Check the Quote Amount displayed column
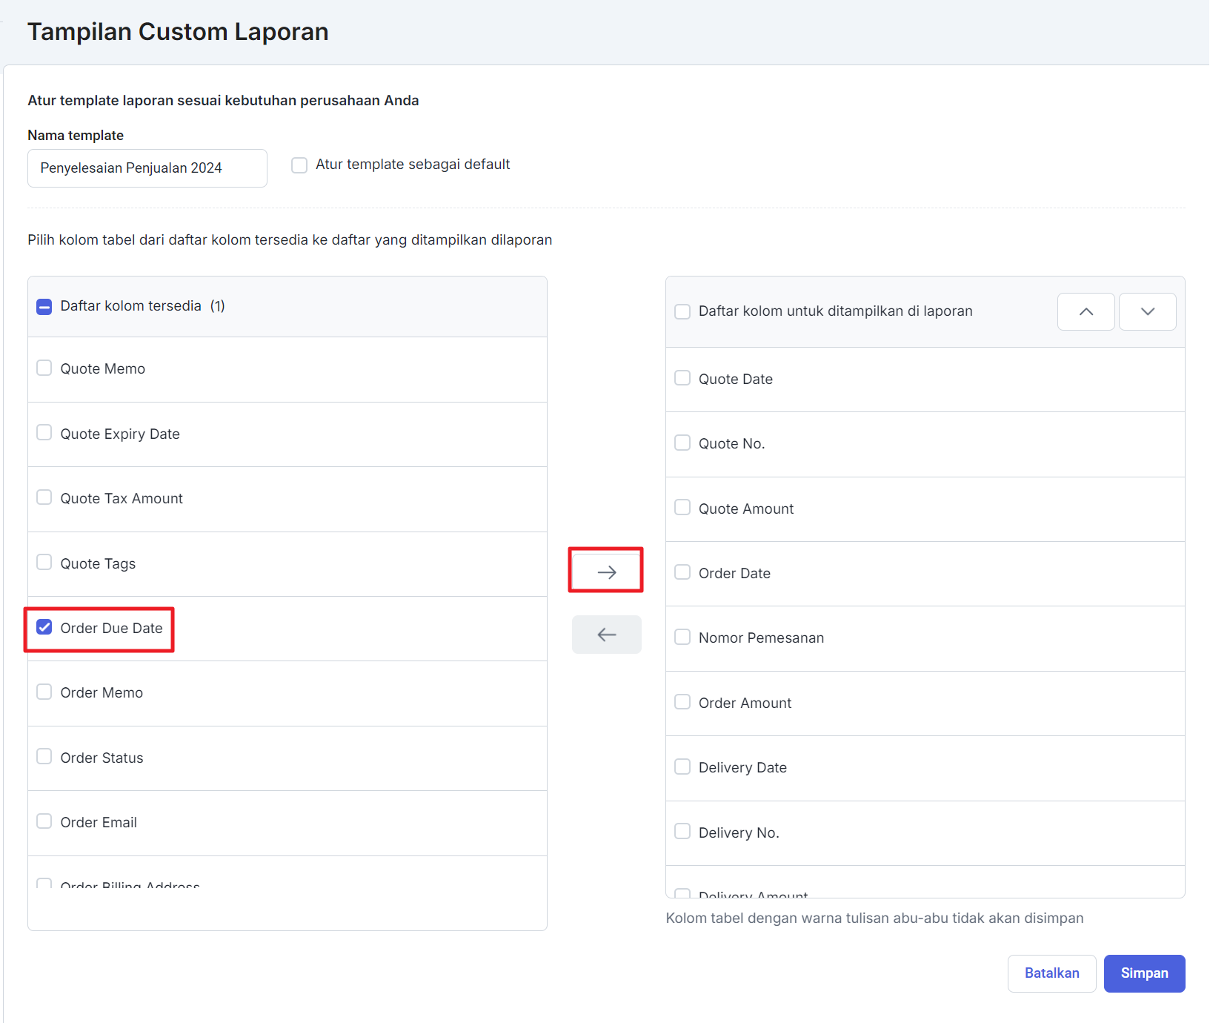 coord(682,508)
